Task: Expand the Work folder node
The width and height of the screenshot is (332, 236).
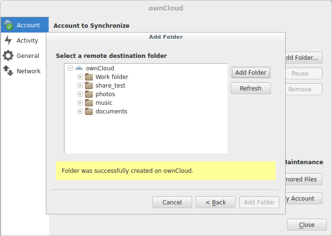Action: (x=80, y=77)
